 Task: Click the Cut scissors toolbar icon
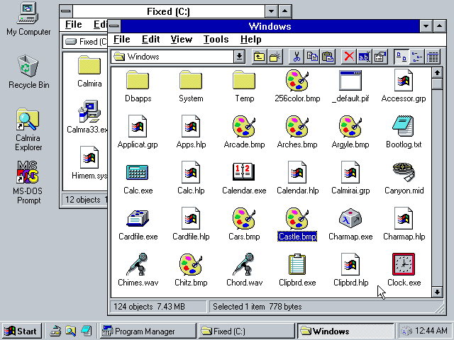(297, 57)
